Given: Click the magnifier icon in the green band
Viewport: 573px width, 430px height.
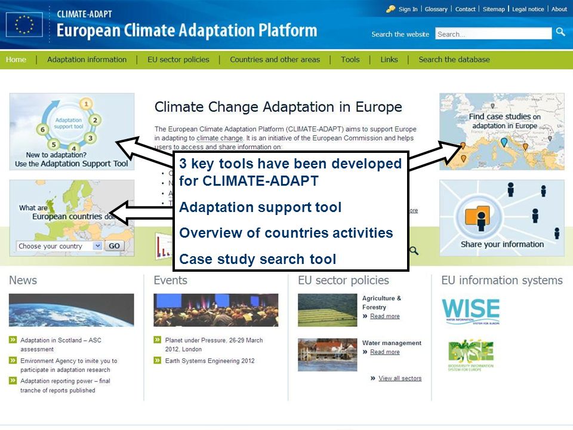Looking at the screenshot, I should [x=414, y=250].
